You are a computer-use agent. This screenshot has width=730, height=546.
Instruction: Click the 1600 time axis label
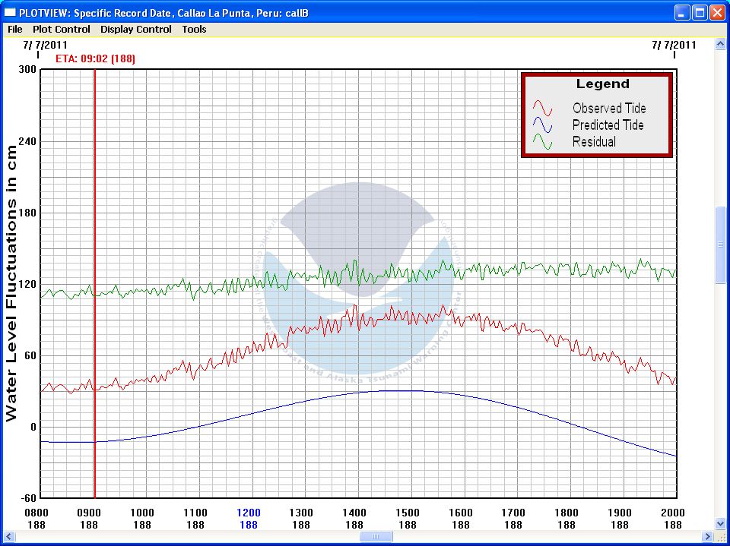tap(461, 513)
